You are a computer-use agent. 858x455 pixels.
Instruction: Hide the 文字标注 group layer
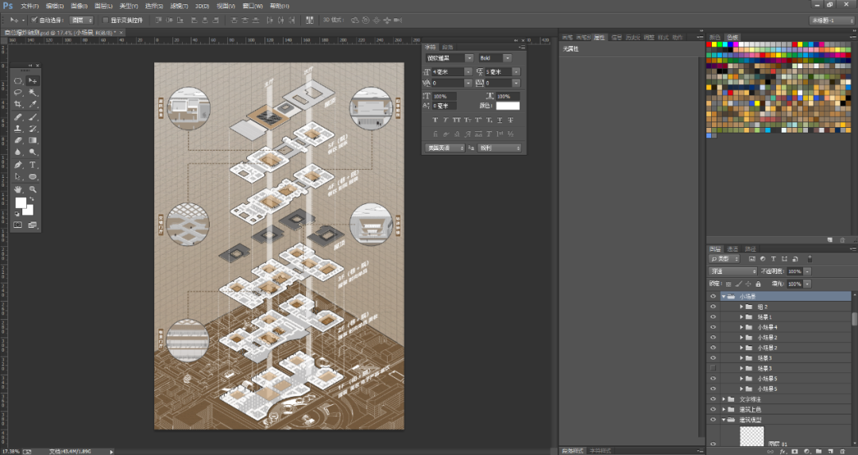pyautogui.click(x=713, y=399)
